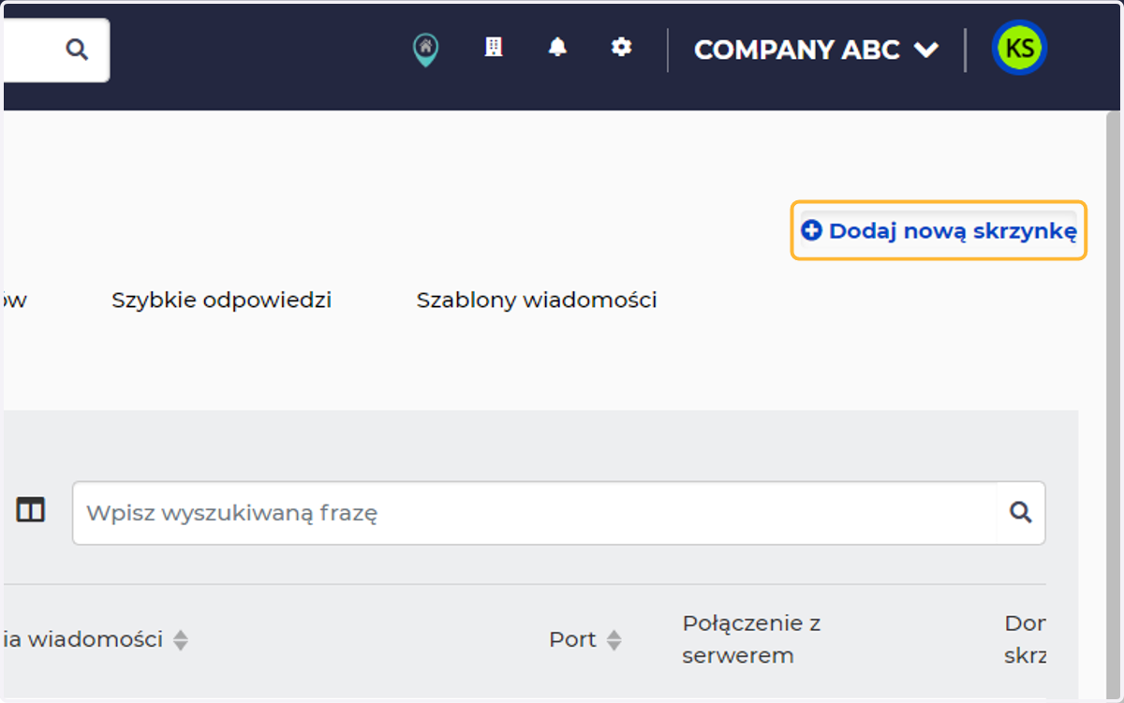Screen dimensions: 1124x703
Task: Open the settings gear icon
Action: 621,47
